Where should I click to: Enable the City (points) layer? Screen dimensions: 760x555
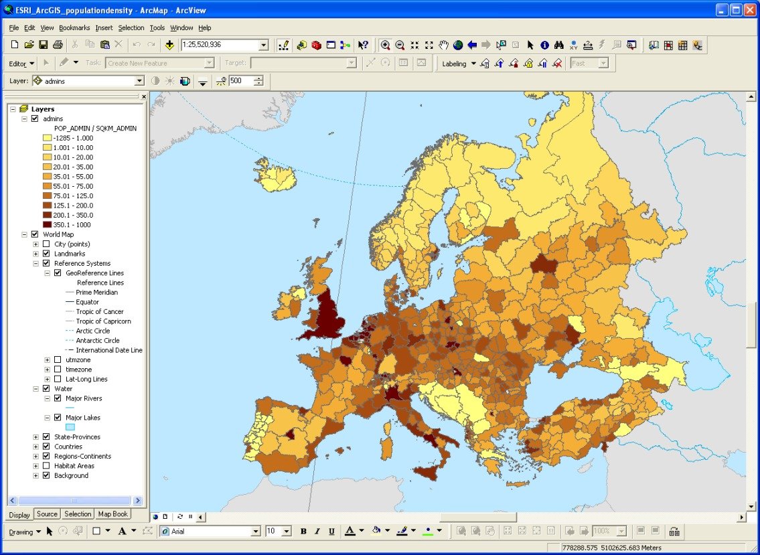pos(46,244)
